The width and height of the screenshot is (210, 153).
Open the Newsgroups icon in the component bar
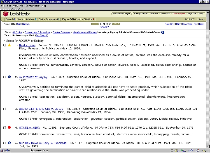190,150
